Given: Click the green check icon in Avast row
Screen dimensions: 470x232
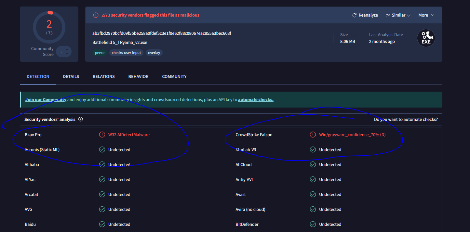Looking at the screenshot, I should pyautogui.click(x=313, y=194).
